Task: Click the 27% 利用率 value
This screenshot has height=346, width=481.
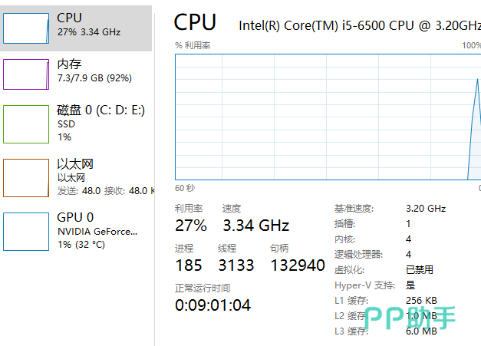Action: click(191, 225)
